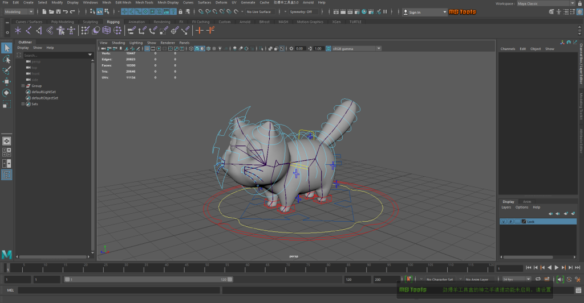584x303 pixels.
Task: Click the play backwards button
Action: point(549,267)
